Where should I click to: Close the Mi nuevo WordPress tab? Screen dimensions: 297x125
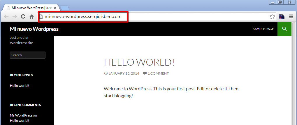coord(55,8)
